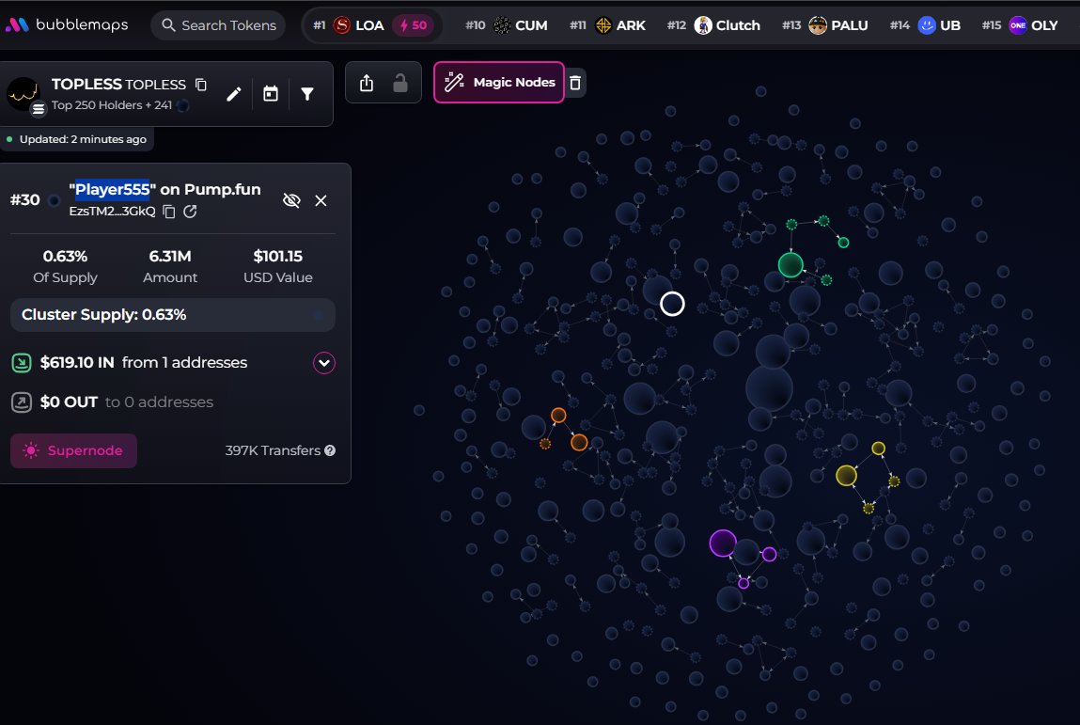Hide Player555 address with eye icon
1080x725 pixels.
[291, 200]
